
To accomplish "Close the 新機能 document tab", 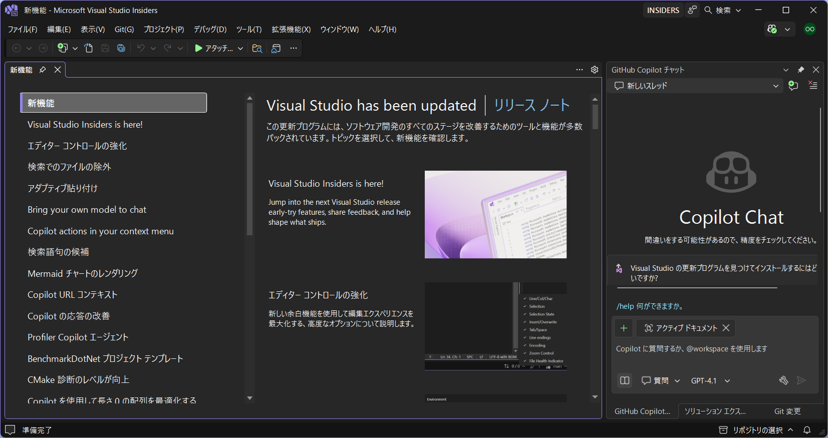I will 58,70.
